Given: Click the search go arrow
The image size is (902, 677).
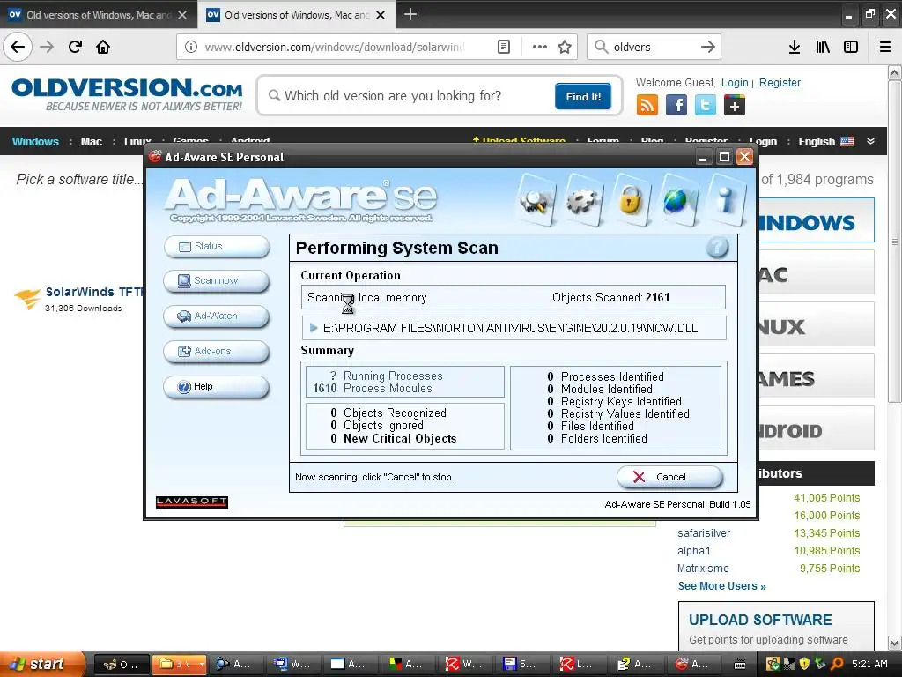Looking at the screenshot, I should 708,47.
